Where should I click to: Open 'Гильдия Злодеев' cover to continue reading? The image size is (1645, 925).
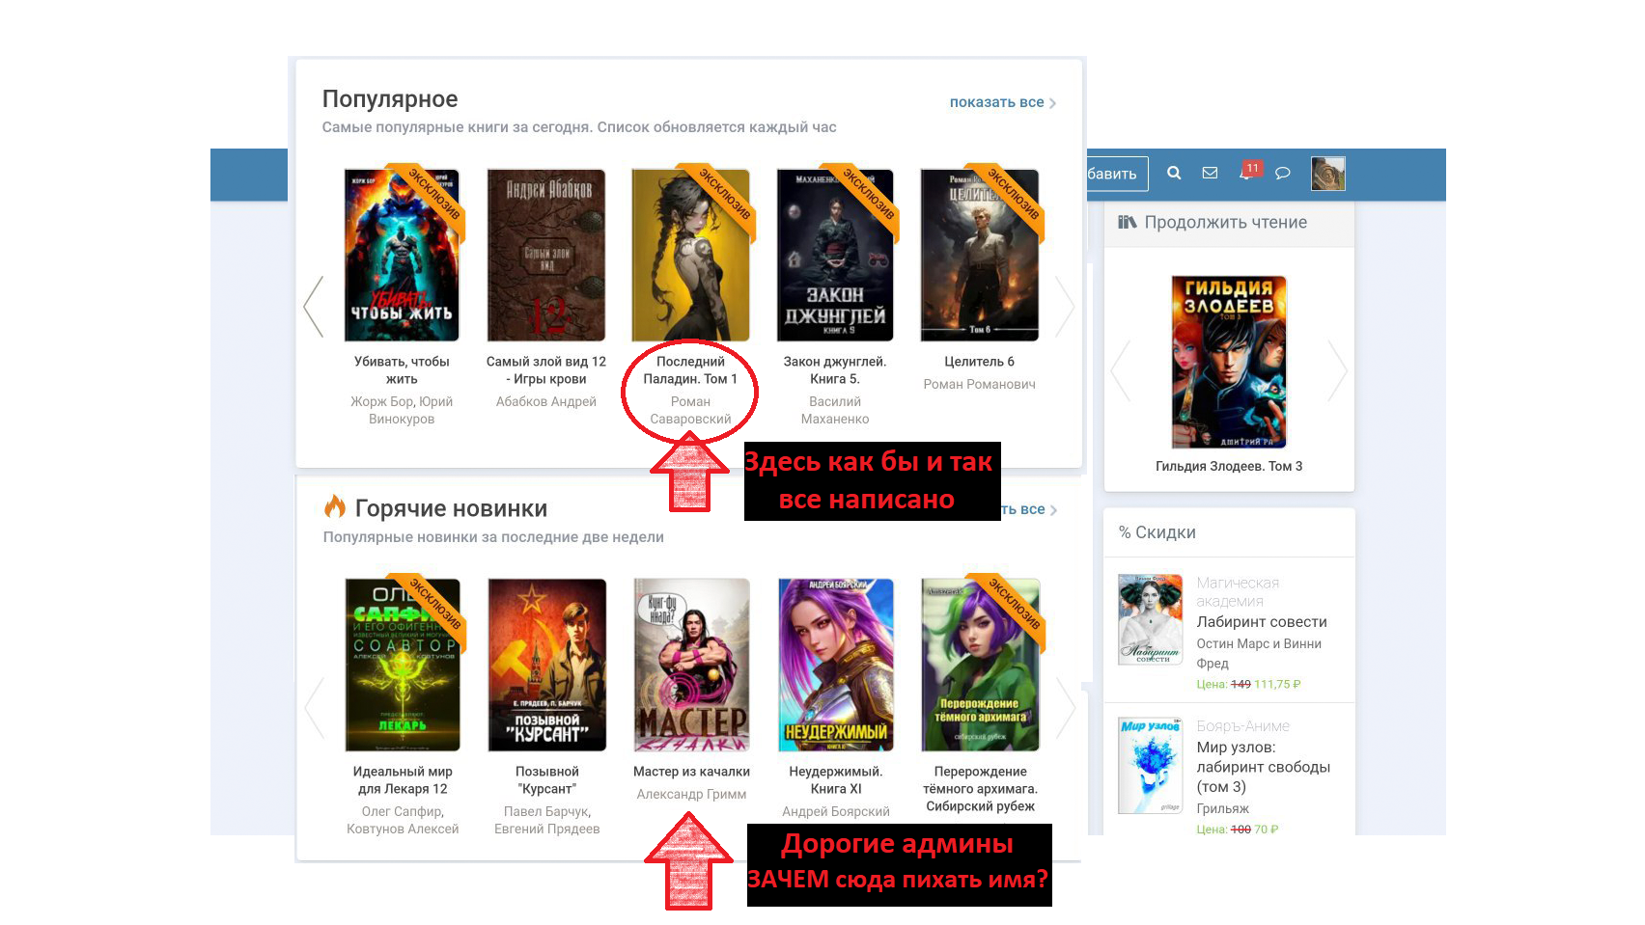(1229, 362)
